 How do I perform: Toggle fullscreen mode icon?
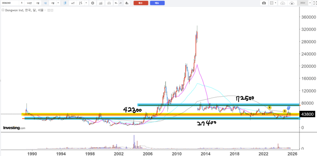[314, 3]
